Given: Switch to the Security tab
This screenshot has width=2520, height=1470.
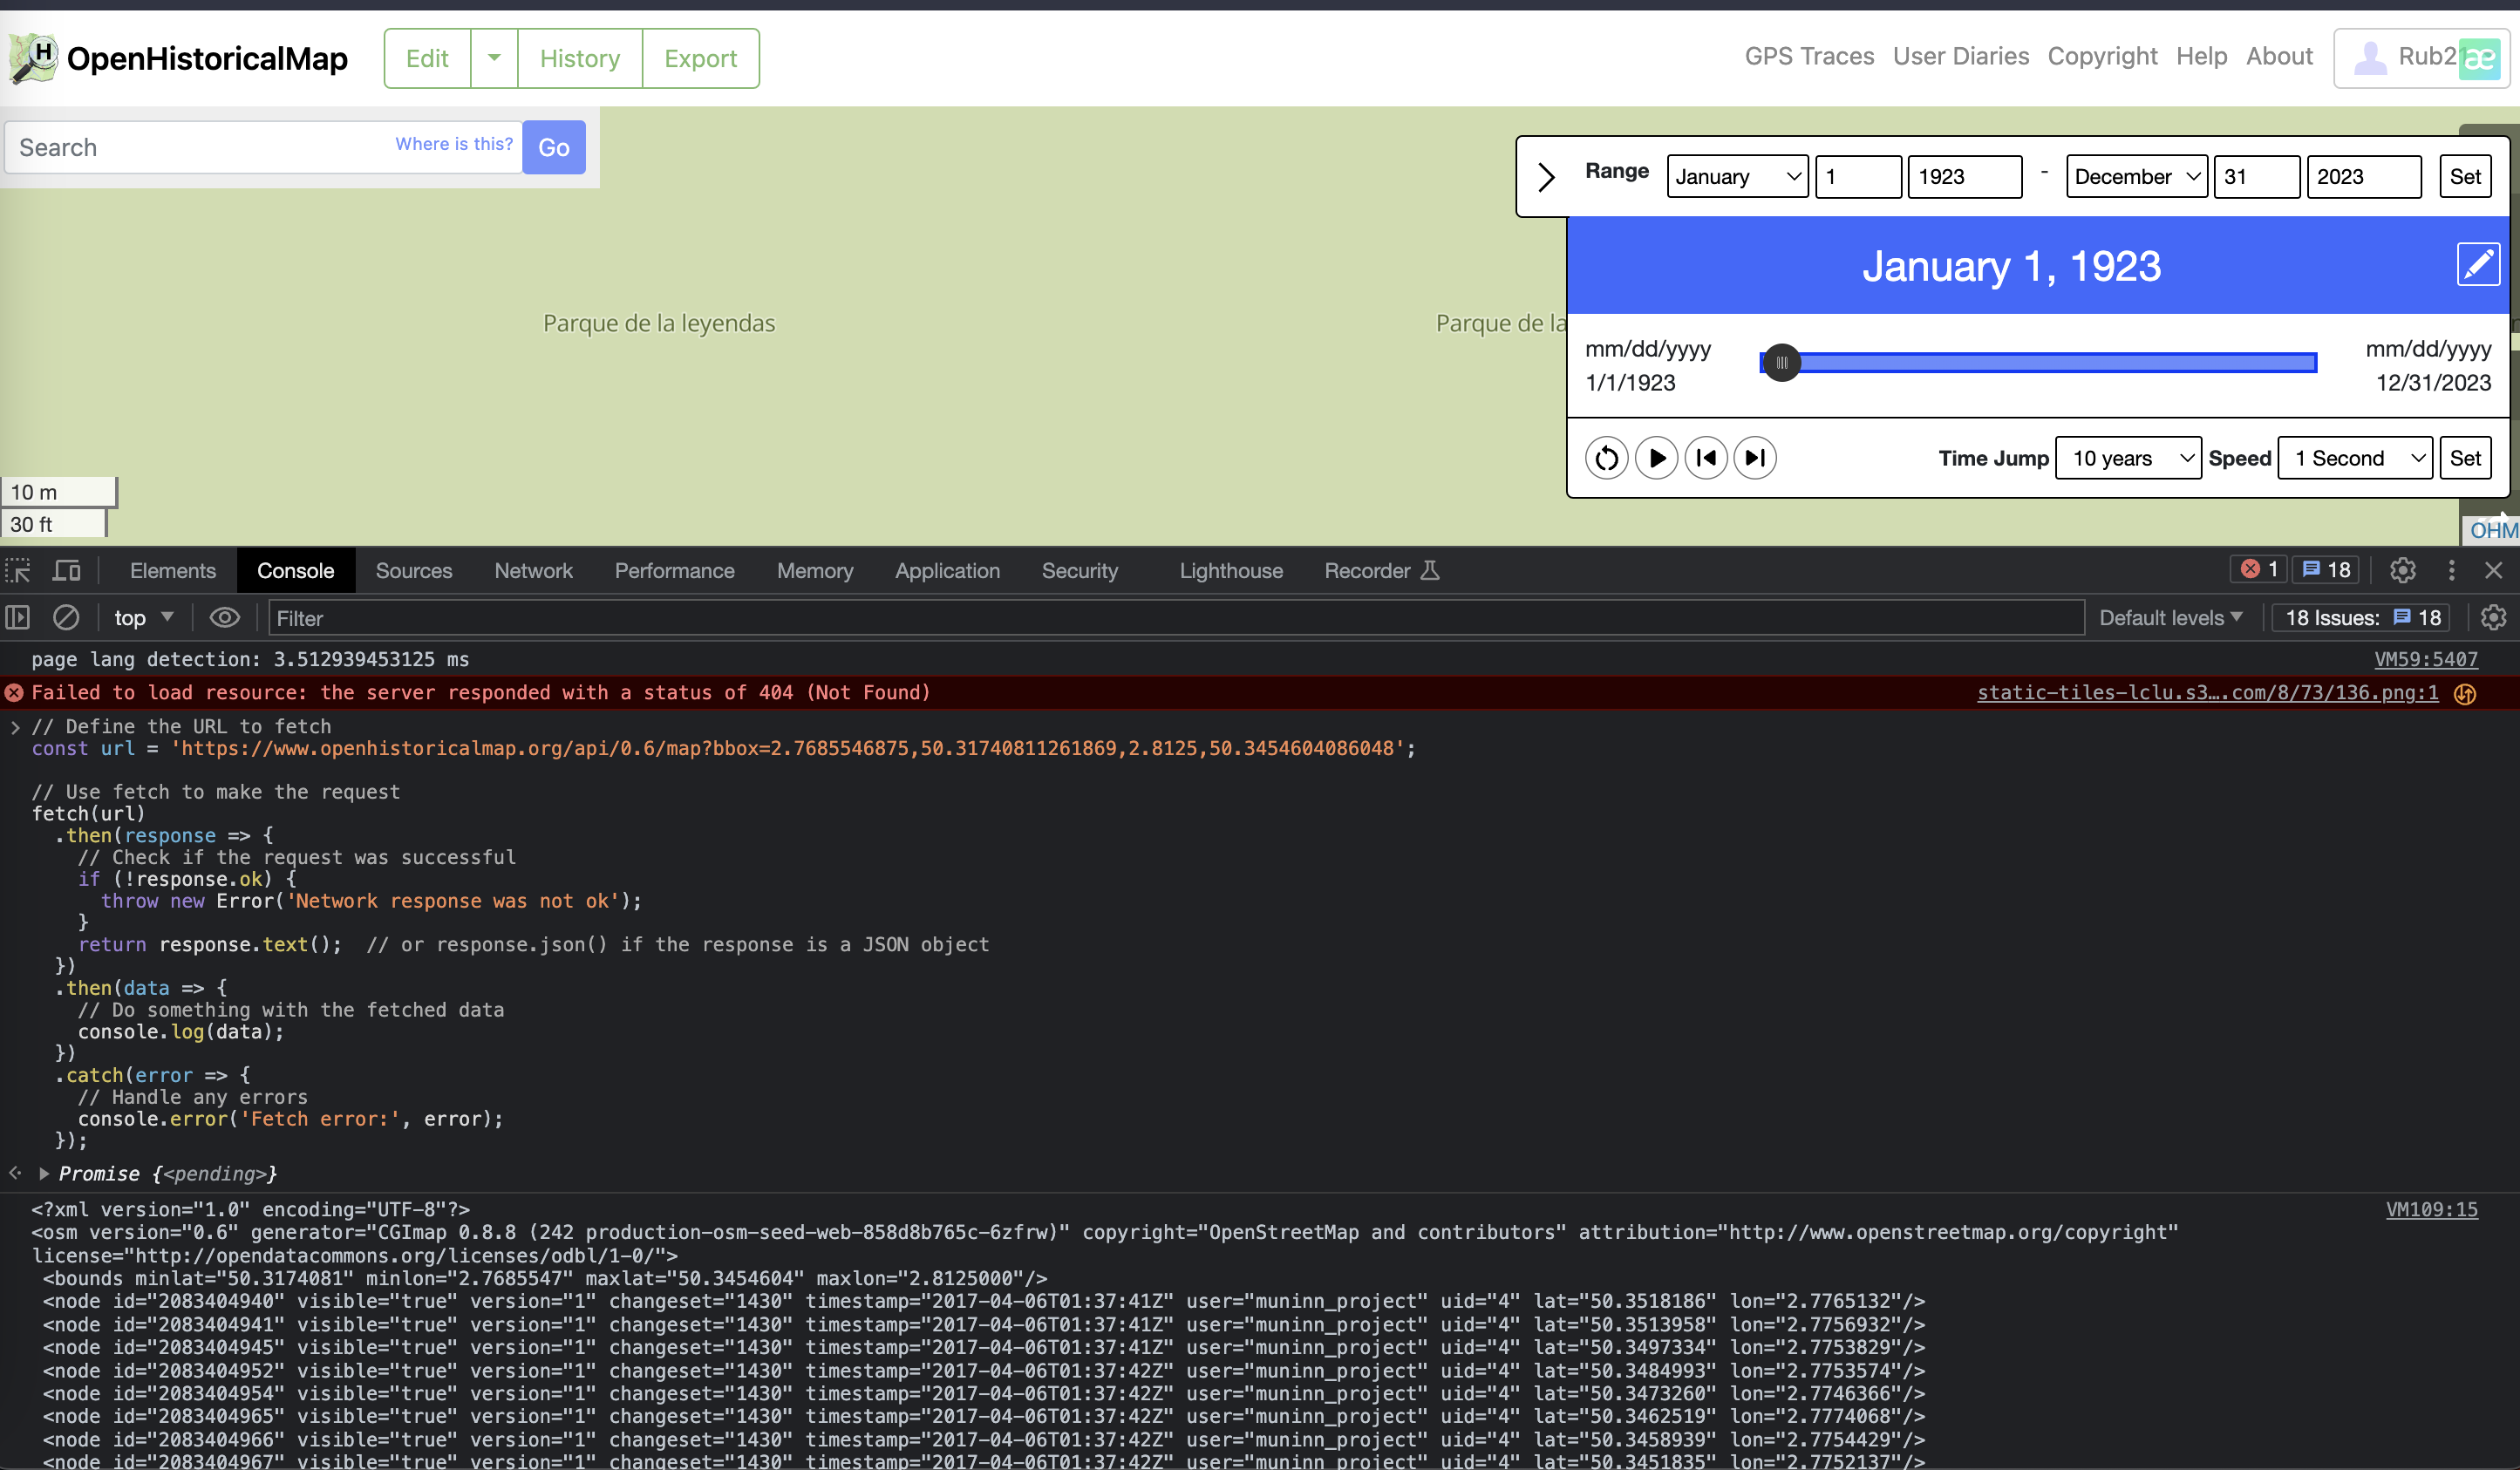Looking at the screenshot, I should [1079, 570].
